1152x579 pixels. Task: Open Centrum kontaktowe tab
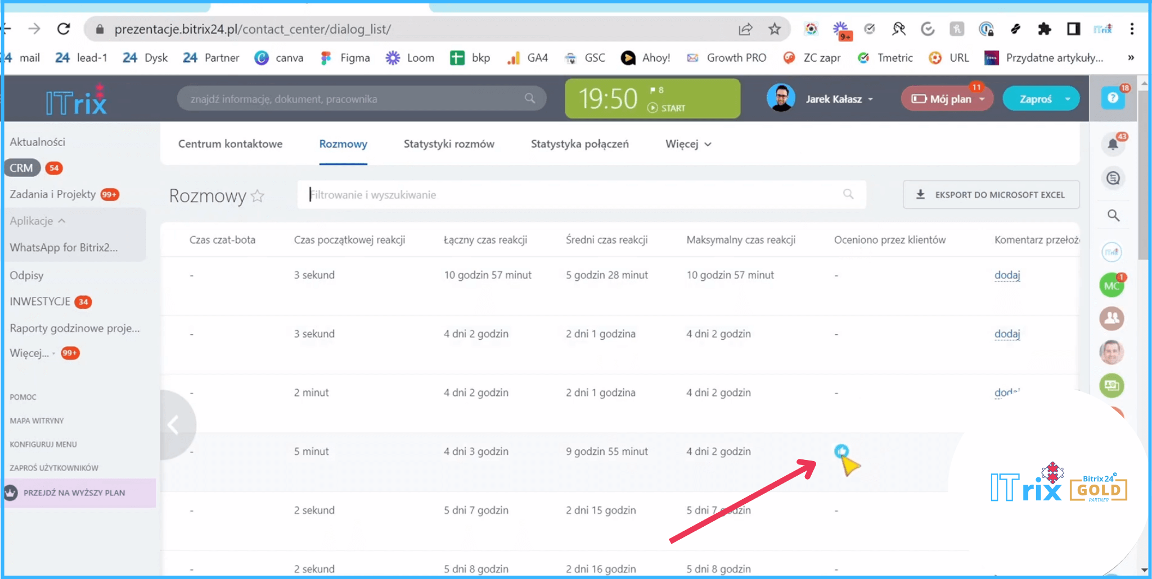[230, 144]
